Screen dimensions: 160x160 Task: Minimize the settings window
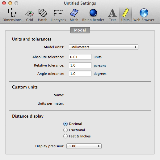pos(10,3)
